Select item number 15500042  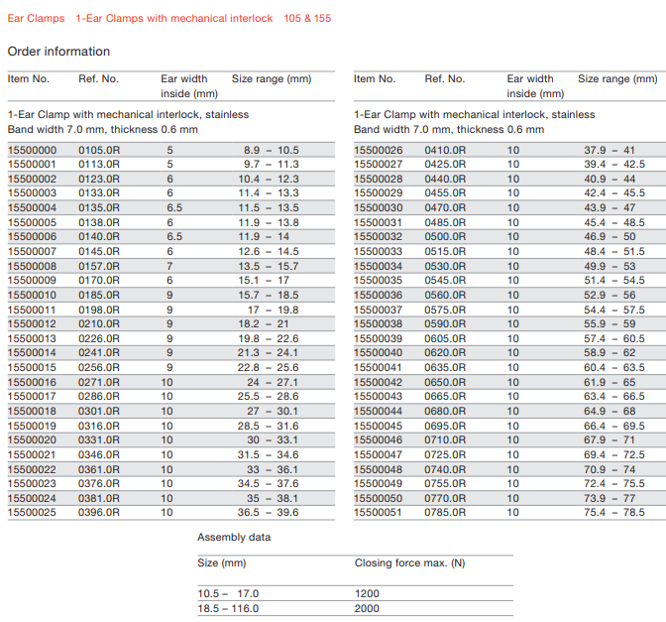click(378, 382)
